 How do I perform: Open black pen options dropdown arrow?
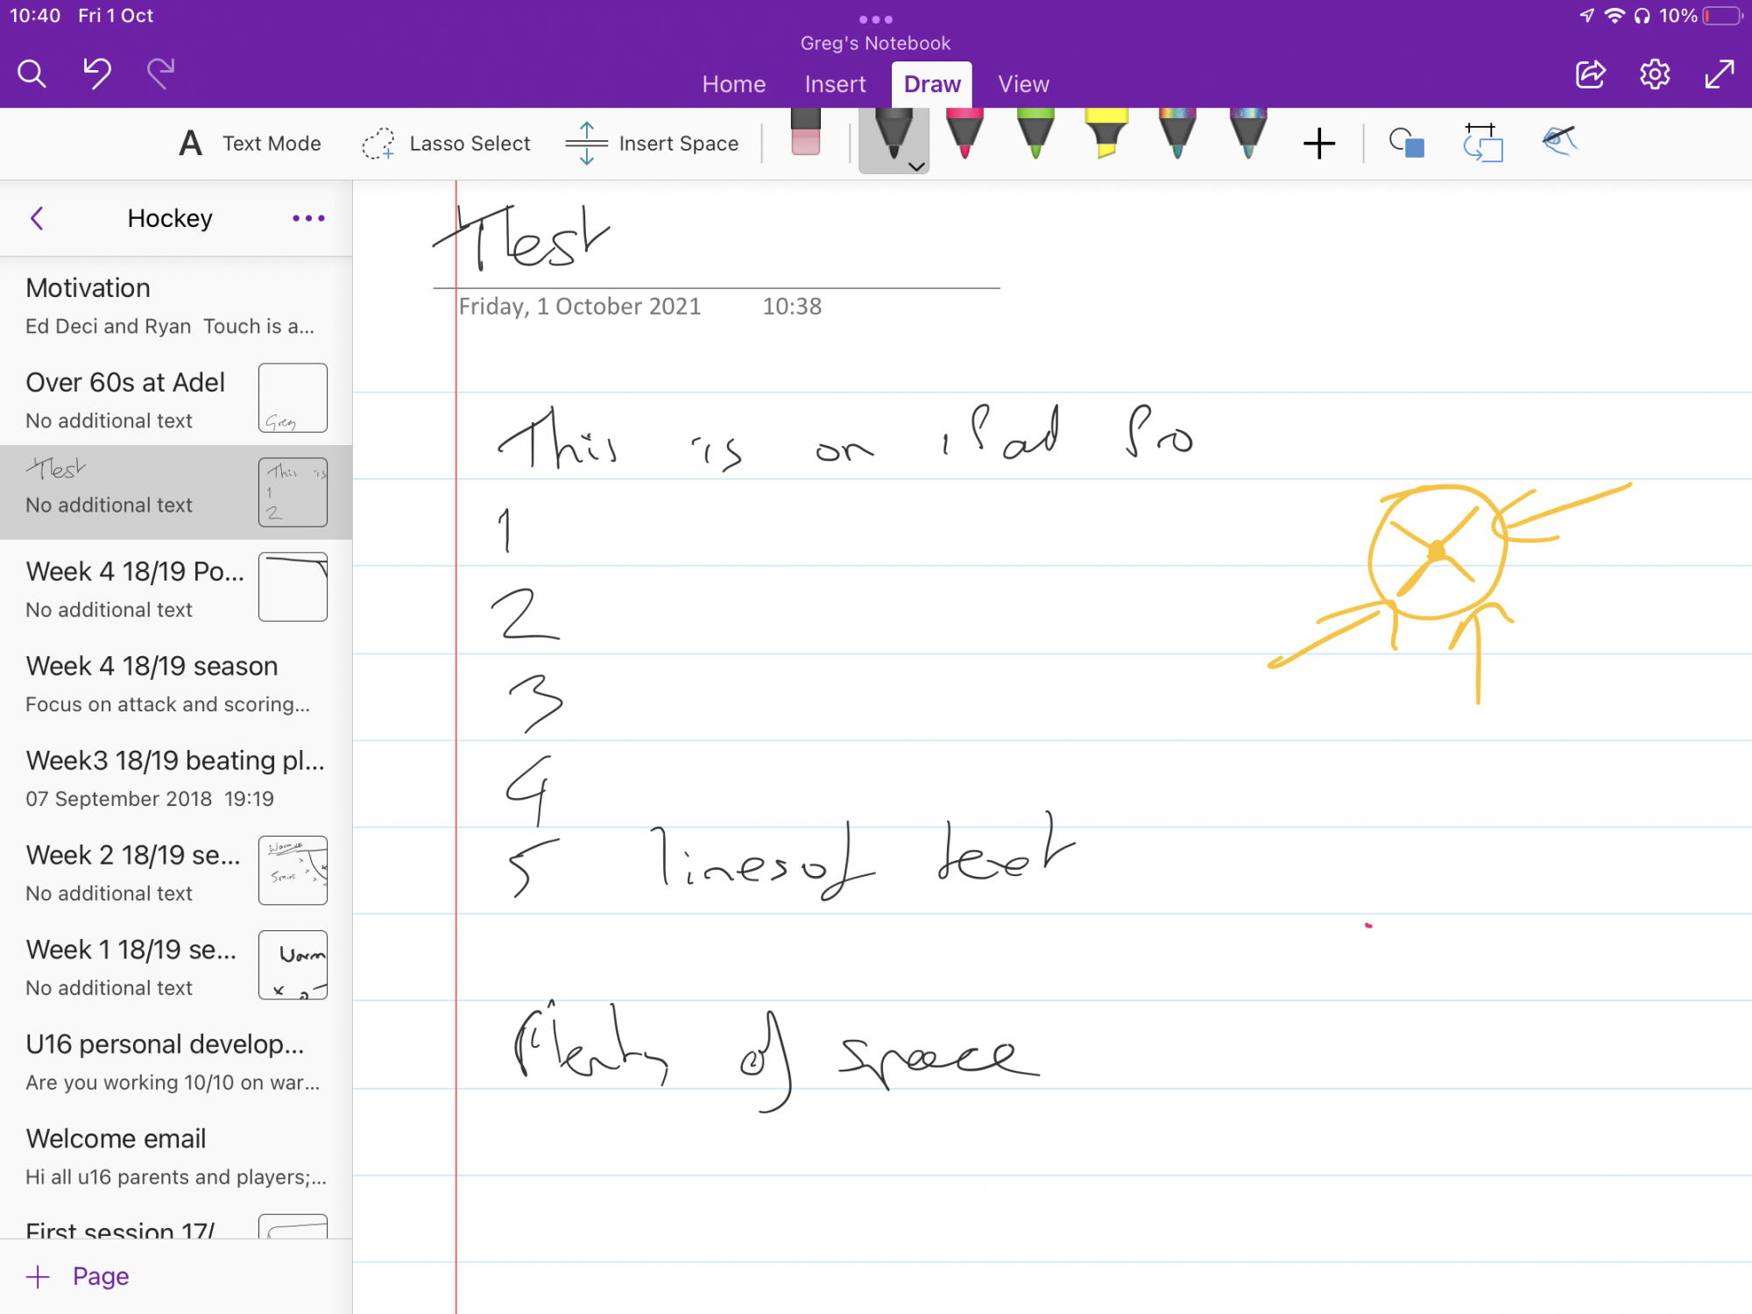coord(916,166)
